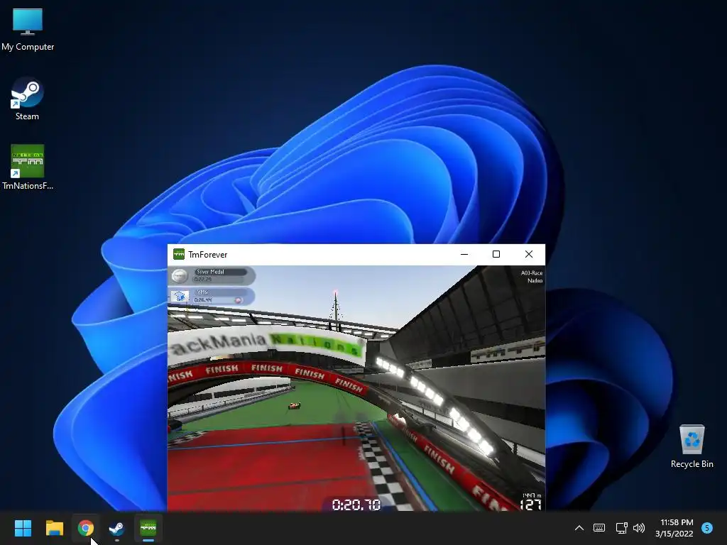Select the Recycle Bin icon

[692, 446]
